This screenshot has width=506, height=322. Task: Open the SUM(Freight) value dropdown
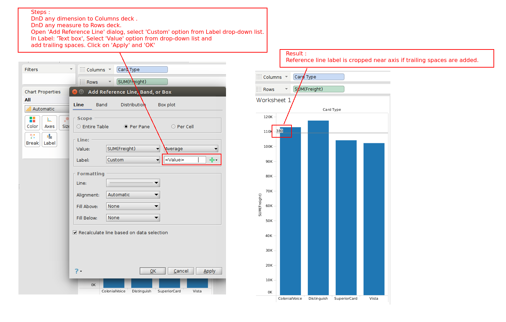(133, 149)
